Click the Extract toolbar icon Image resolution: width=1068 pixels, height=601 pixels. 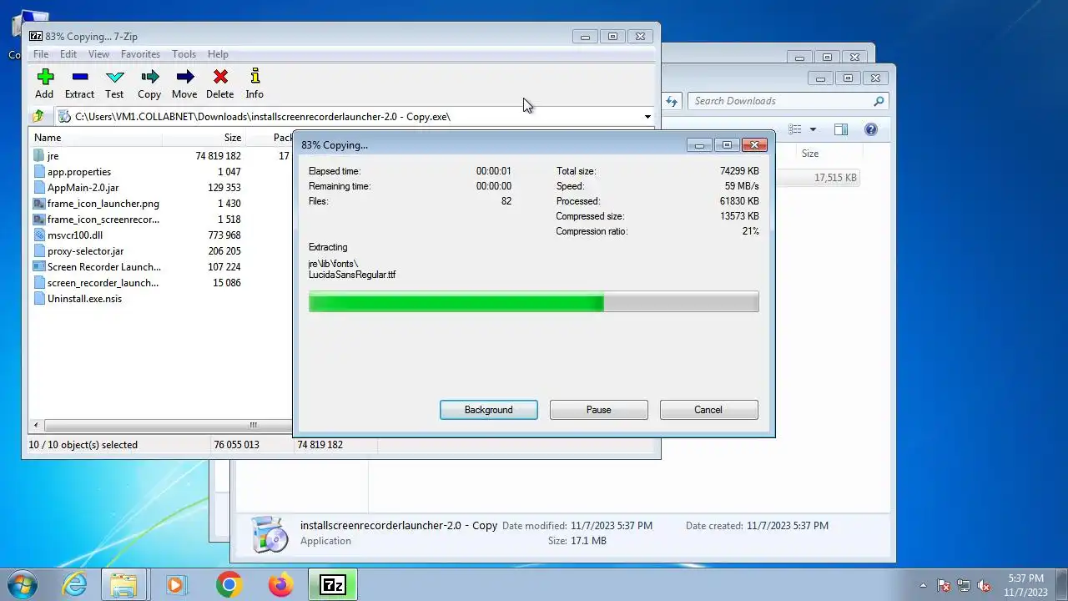point(80,77)
